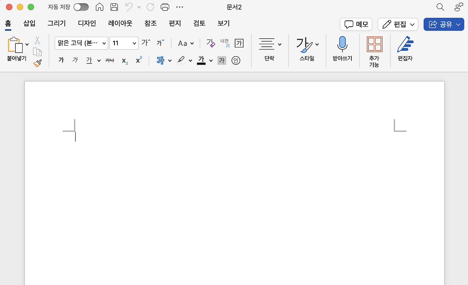The height and width of the screenshot is (285, 468).
Task: Click the 메모 comments button
Action: tap(356, 24)
